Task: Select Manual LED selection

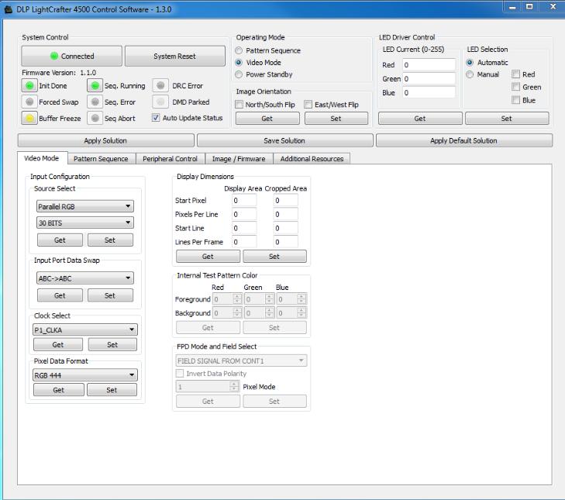Action: (x=470, y=74)
